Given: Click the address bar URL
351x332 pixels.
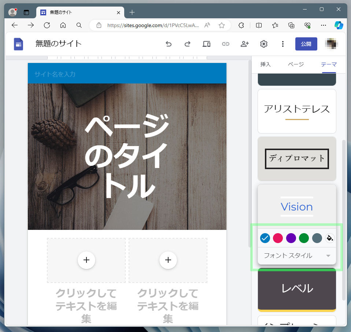Looking at the screenshot, I should pyautogui.click(x=153, y=25).
